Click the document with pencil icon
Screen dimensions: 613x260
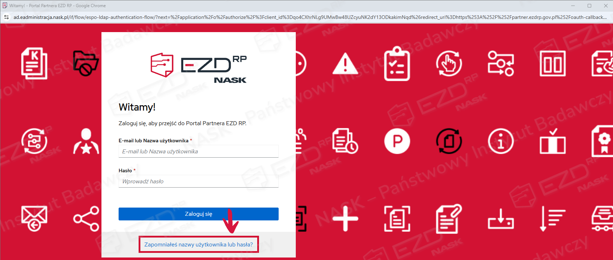coord(449,219)
